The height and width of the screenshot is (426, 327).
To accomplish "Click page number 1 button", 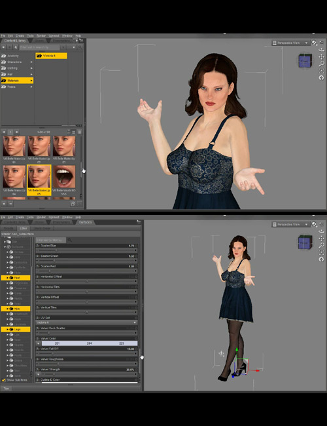I will pos(10,132).
